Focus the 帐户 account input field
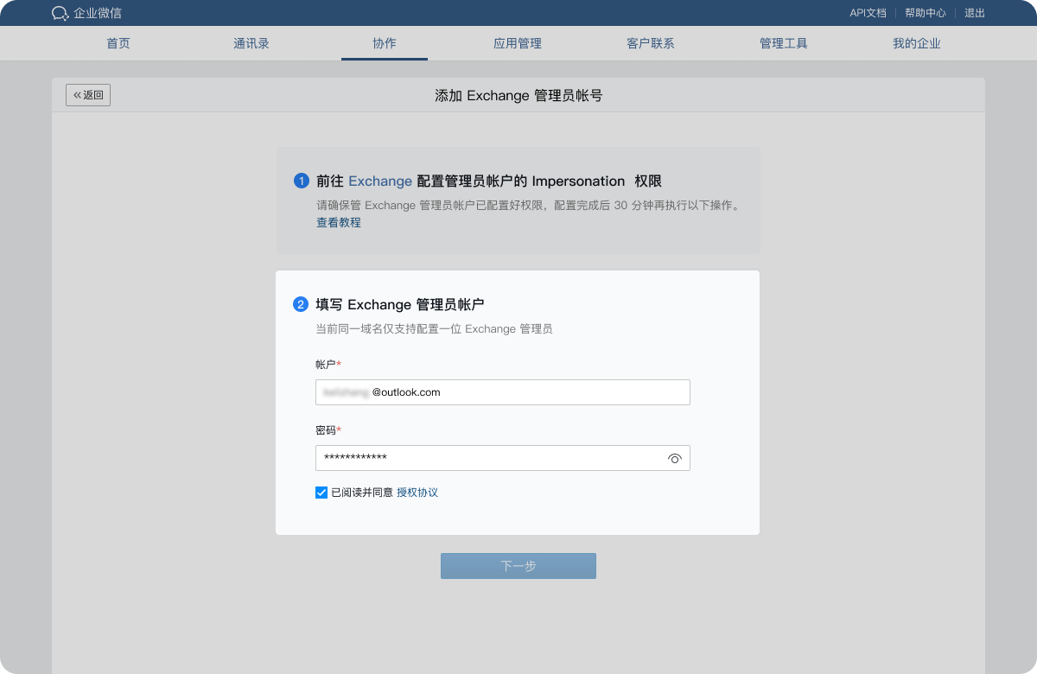The image size is (1037, 674). (503, 392)
